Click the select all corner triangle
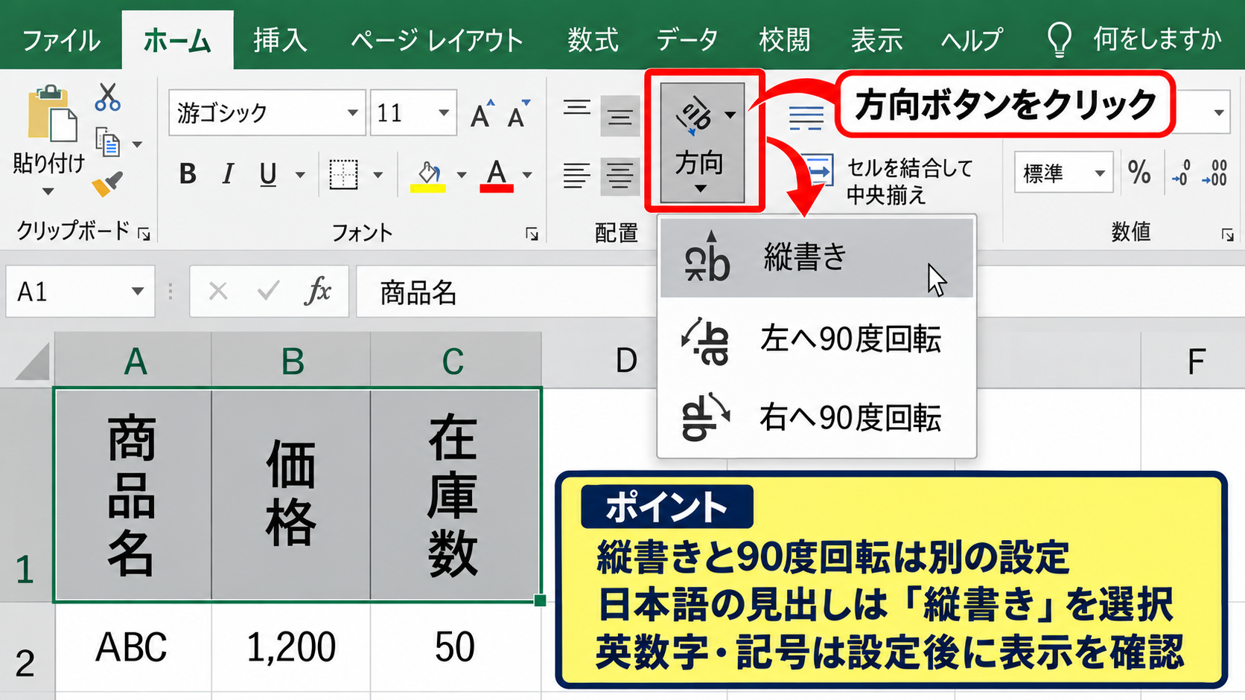 32,361
